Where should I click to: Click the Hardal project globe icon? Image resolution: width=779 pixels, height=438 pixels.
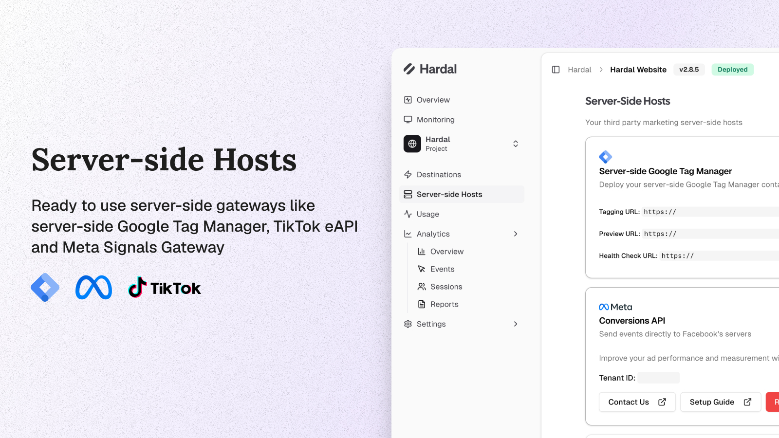pyautogui.click(x=412, y=144)
